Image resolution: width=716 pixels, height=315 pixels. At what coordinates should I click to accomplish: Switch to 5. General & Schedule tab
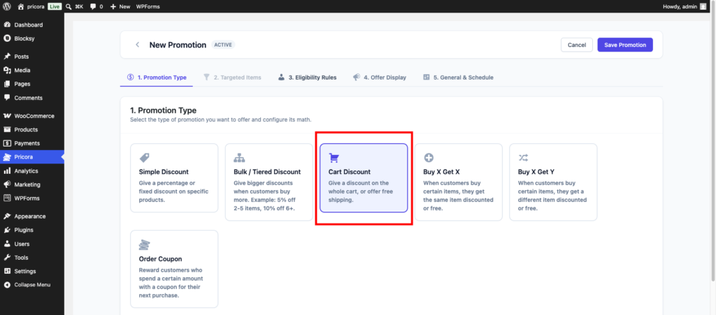[458, 78]
